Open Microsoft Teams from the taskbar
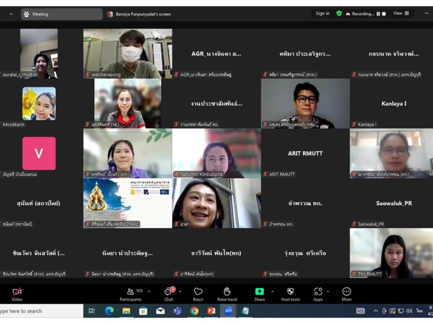The width and height of the screenshot is (433, 324). click(177, 311)
